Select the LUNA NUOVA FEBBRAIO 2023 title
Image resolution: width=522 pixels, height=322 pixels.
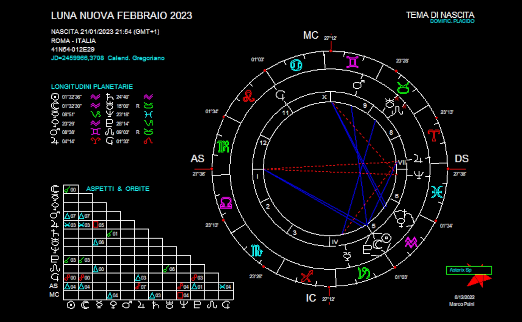pyautogui.click(x=121, y=16)
